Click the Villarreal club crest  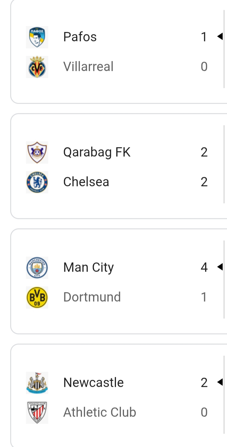click(37, 67)
